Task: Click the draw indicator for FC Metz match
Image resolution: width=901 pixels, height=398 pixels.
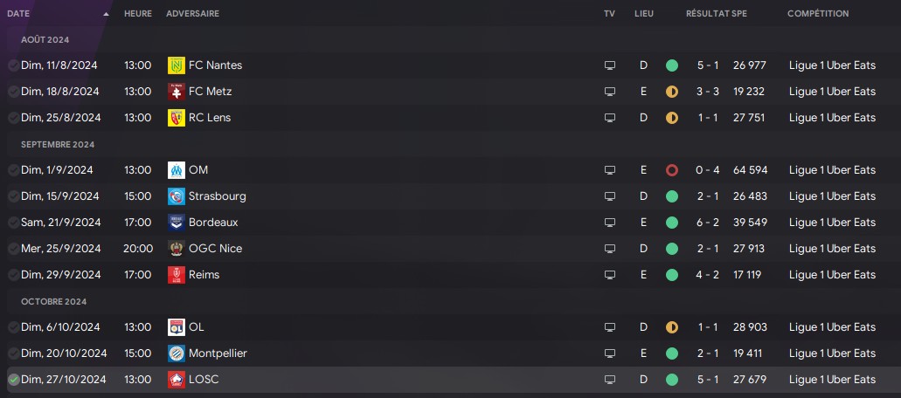Action: [672, 92]
